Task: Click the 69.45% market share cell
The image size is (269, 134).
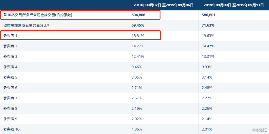Action: 138,25
